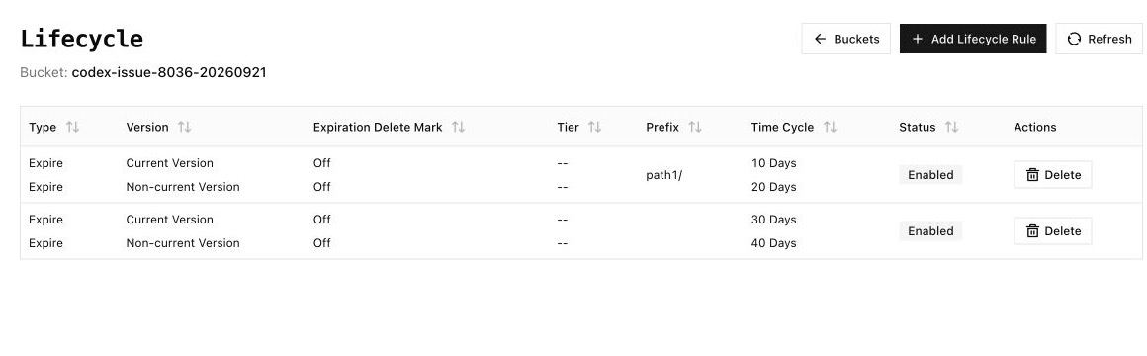Sort by Expiration Delete Mark icon

click(x=458, y=127)
